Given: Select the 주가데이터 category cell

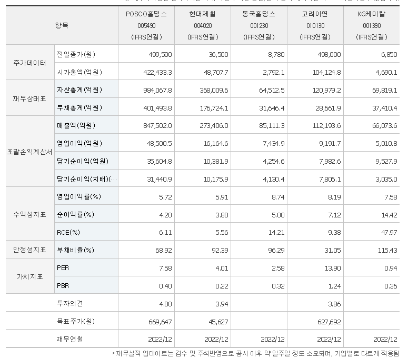Looking at the screenshot, I should tap(30, 63).
